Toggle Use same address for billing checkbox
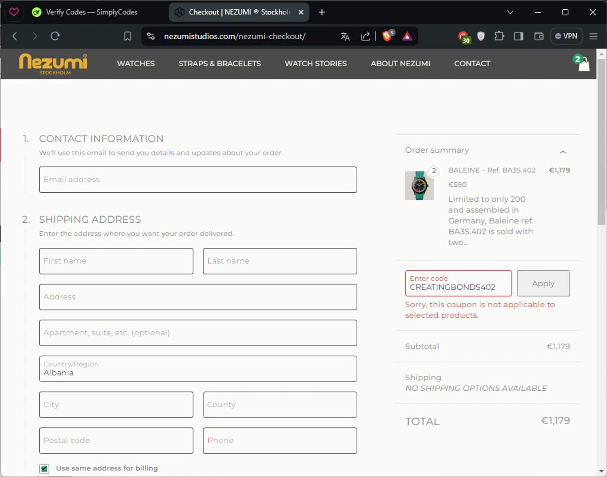Screen dimensions: 607x477 coord(45,468)
